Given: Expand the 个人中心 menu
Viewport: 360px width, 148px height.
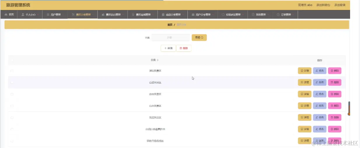Looking at the screenshot, I should (30, 15).
